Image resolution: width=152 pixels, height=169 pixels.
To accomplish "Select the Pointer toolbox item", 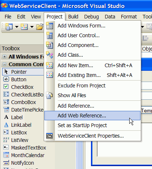I will pyautogui.click(x=23, y=72).
